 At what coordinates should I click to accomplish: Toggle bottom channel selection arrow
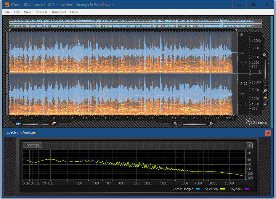[x=7, y=94]
